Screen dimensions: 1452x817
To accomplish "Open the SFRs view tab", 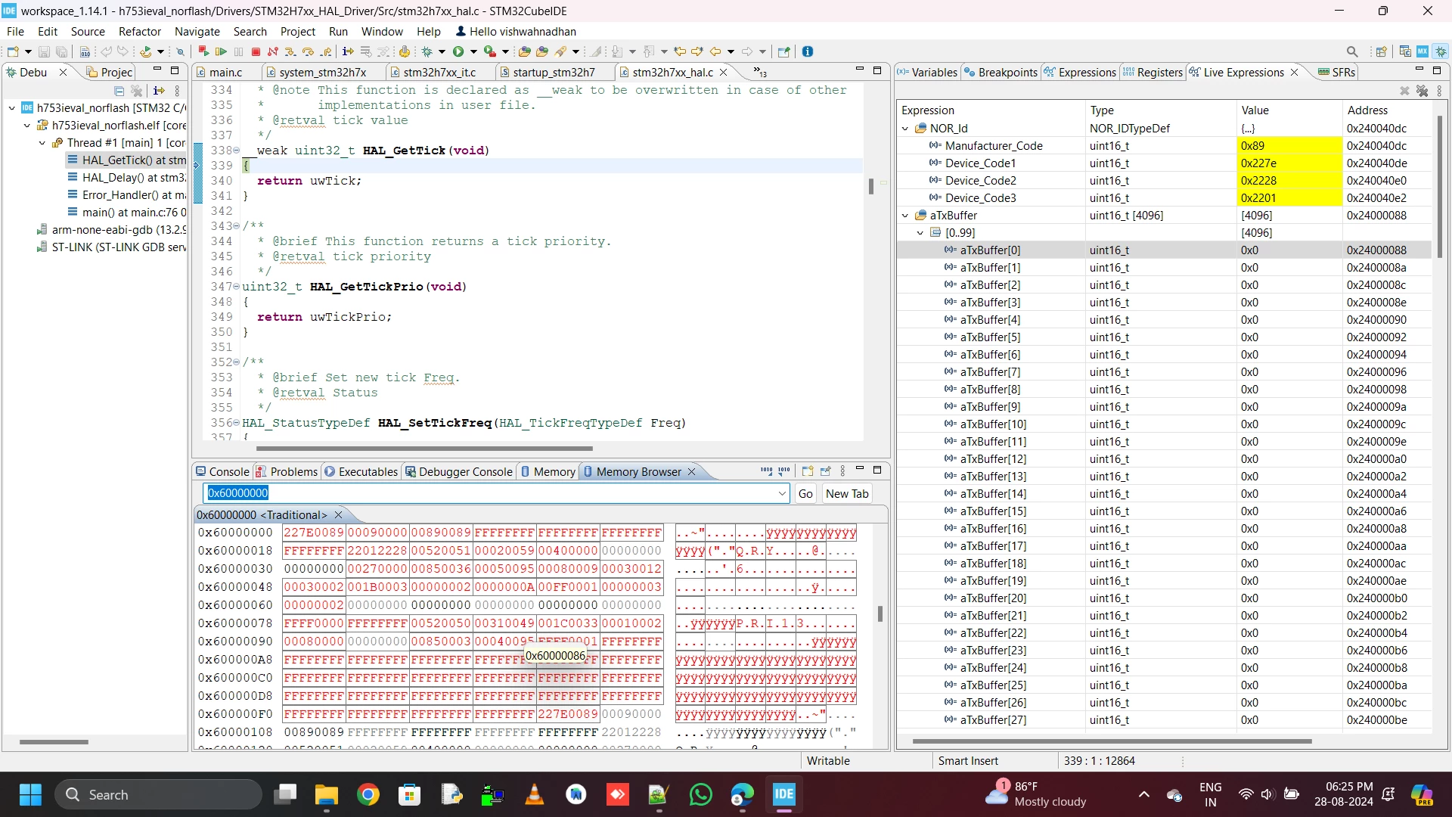I will [1337, 73].
